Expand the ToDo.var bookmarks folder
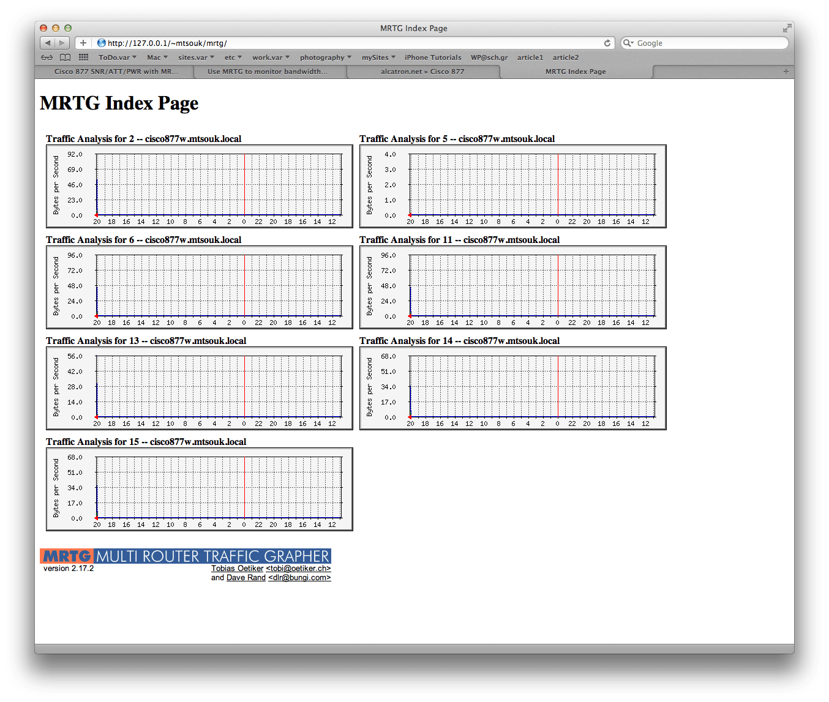The height and width of the screenshot is (702, 829). (118, 58)
